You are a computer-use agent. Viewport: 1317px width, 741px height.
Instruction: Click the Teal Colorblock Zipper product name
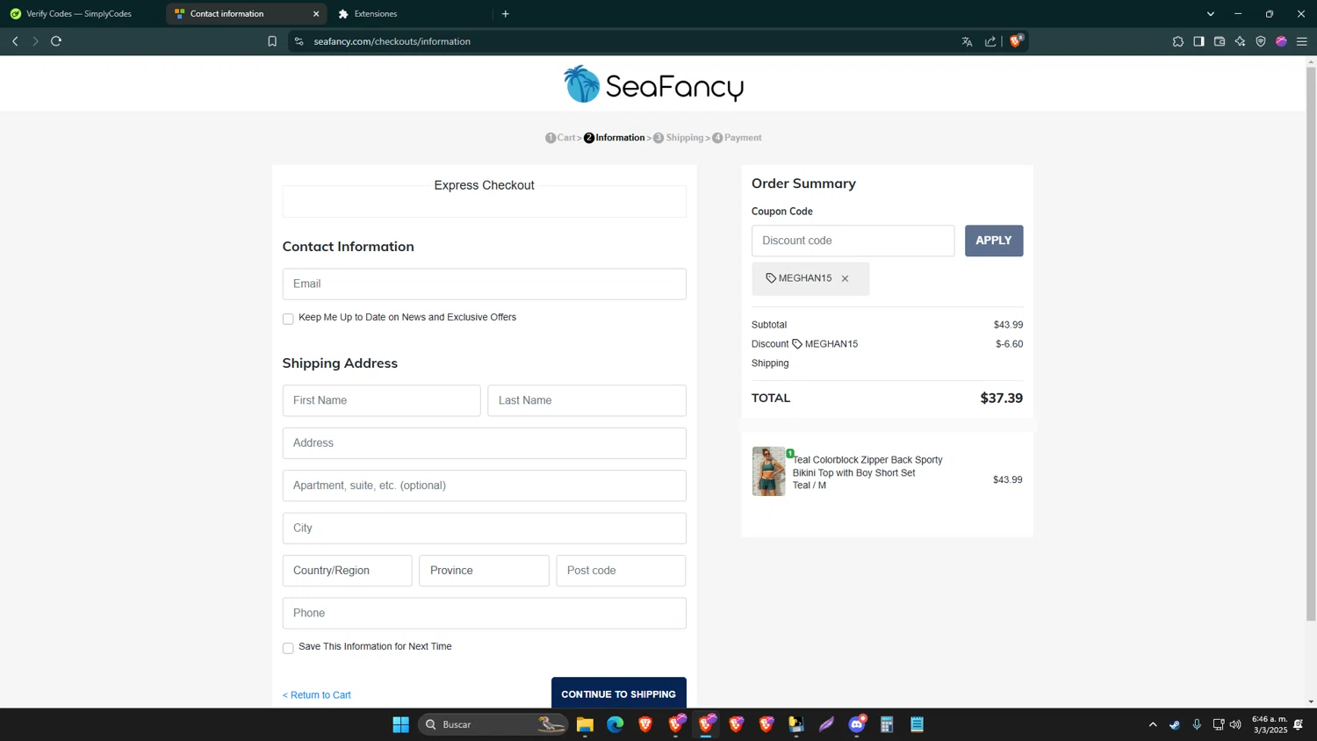[x=867, y=466]
